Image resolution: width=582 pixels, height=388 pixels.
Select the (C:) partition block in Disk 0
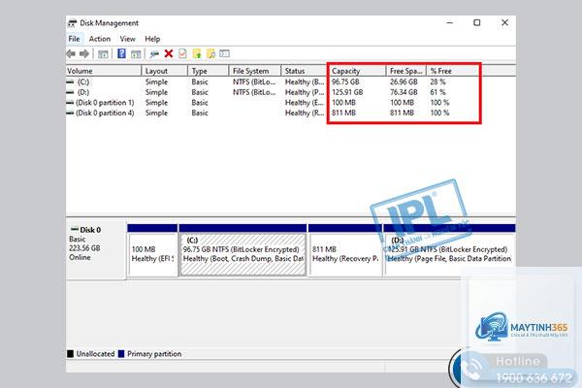click(242, 250)
